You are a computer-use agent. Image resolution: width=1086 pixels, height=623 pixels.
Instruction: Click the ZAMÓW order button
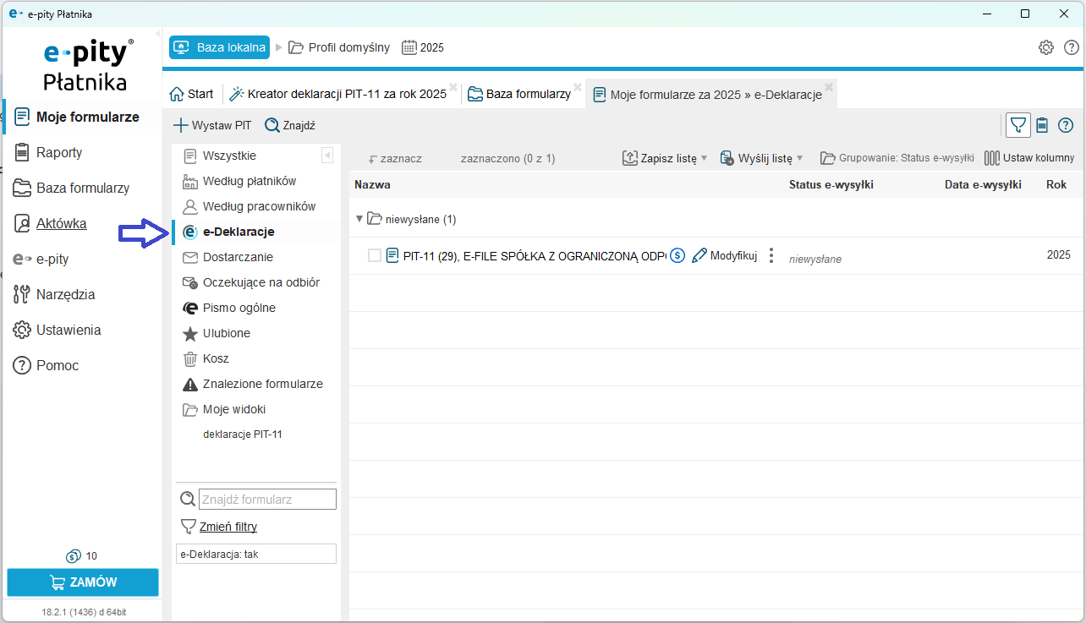(x=83, y=582)
